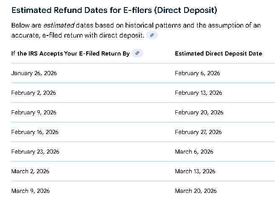Select the January 26, 2026 cell
275x205 pixels.
point(34,73)
